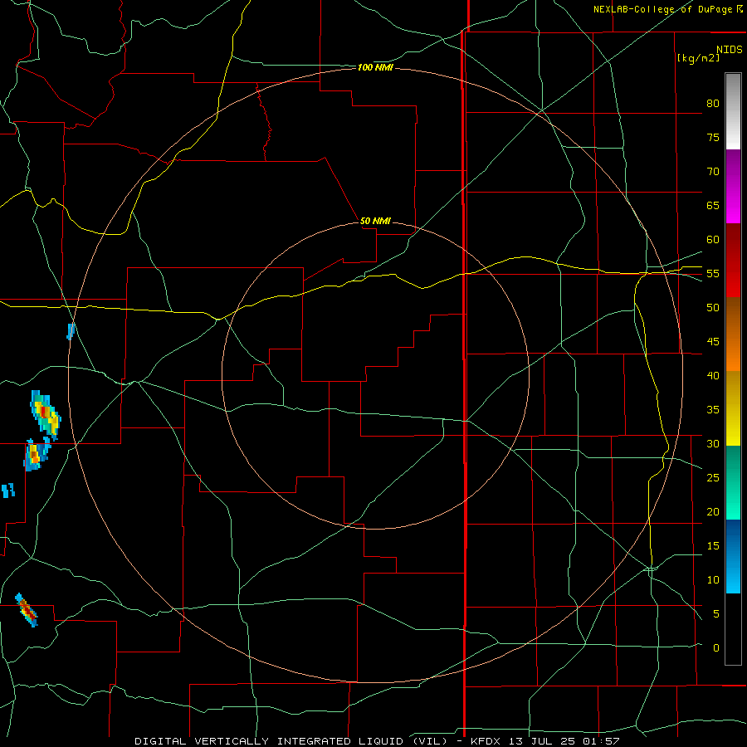Click the "5" value on the color scale

[x=716, y=613]
